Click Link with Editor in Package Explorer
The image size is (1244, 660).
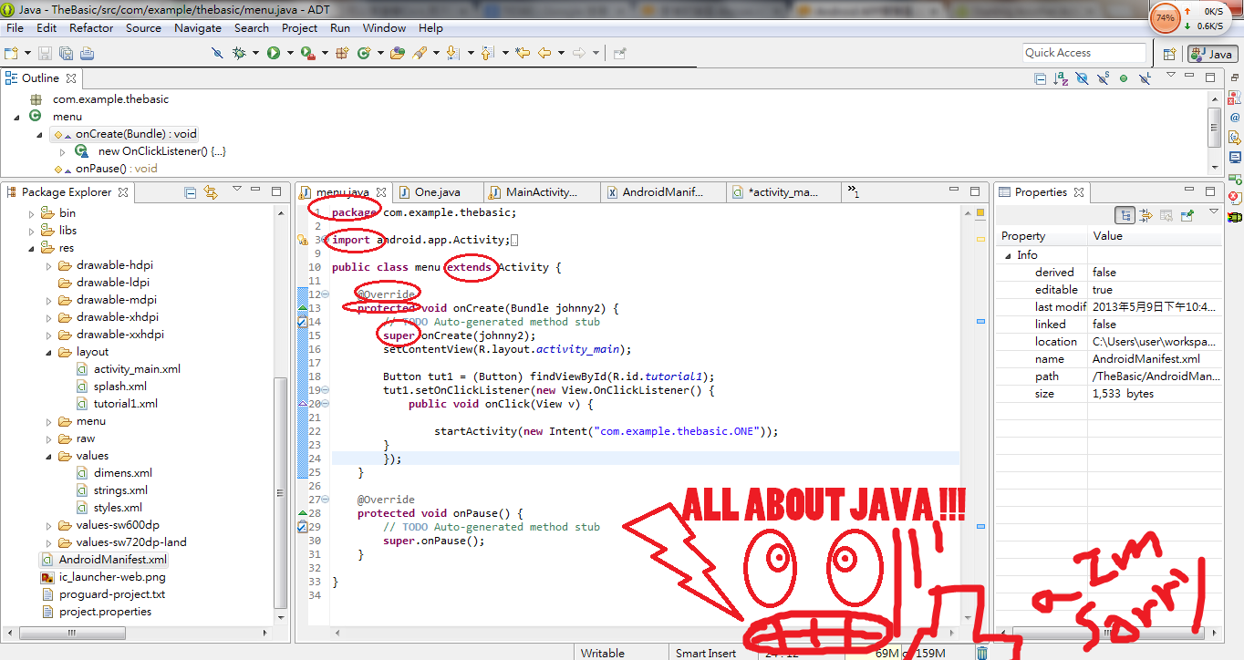click(211, 192)
